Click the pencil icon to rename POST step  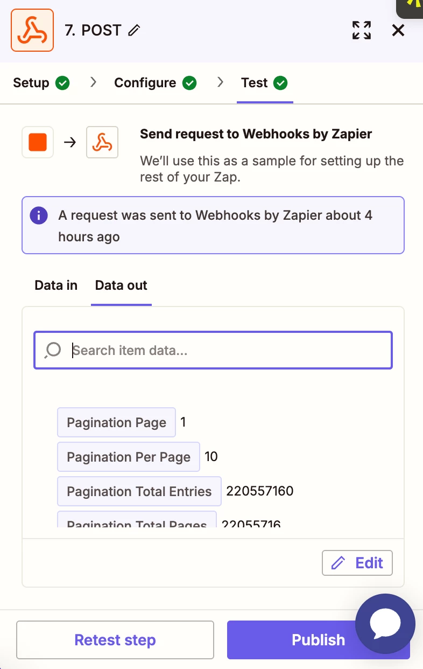coord(134,31)
